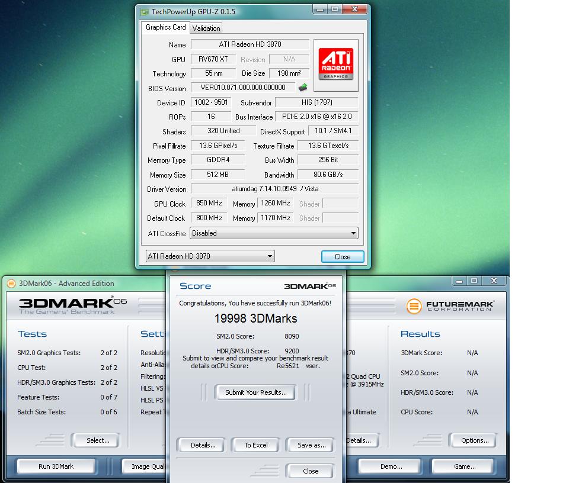Image resolution: width=566 pixels, height=483 pixels.
Task: Click the HDR/SM3.0 Score value 9200
Action: click(292, 351)
